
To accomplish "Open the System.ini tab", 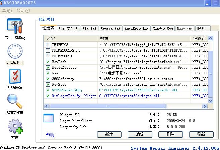I will pyautogui.click(x=111, y=28).
